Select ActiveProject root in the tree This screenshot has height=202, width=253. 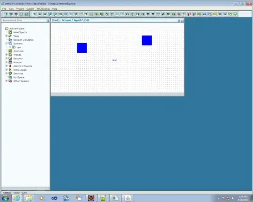coord(17,29)
